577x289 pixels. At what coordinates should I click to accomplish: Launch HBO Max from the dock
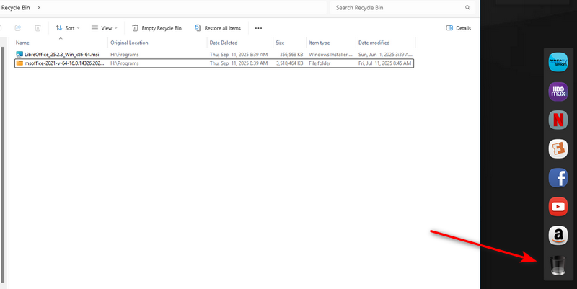pyautogui.click(x=558, y=91)
